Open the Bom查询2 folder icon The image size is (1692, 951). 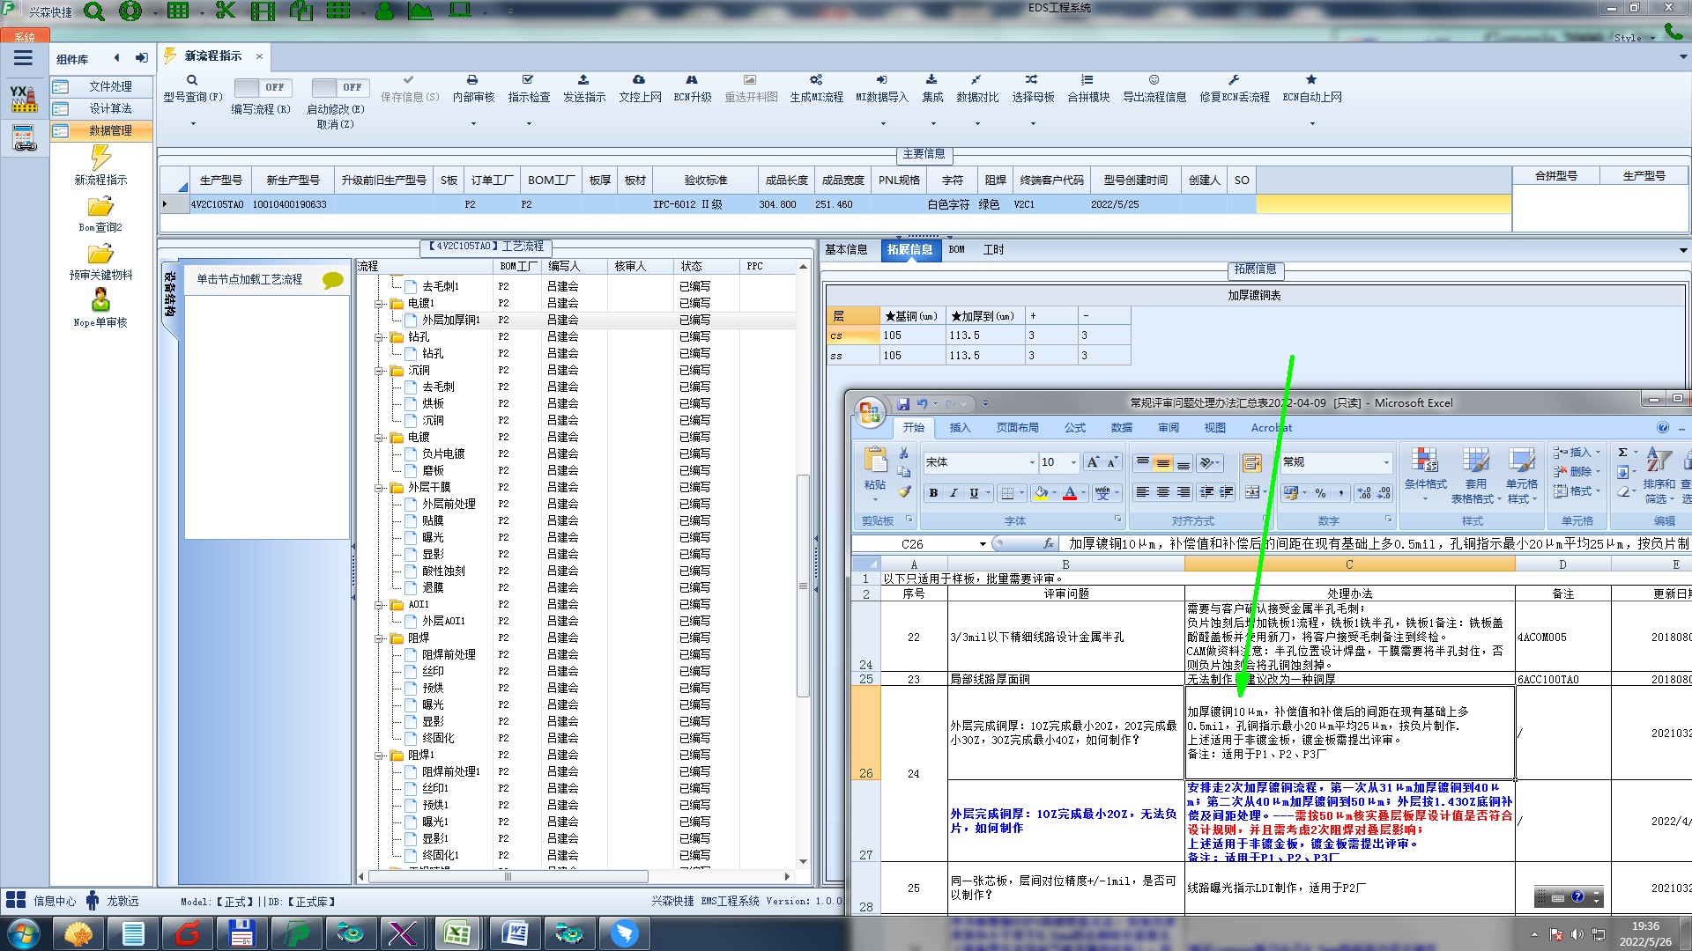point(100,207)
